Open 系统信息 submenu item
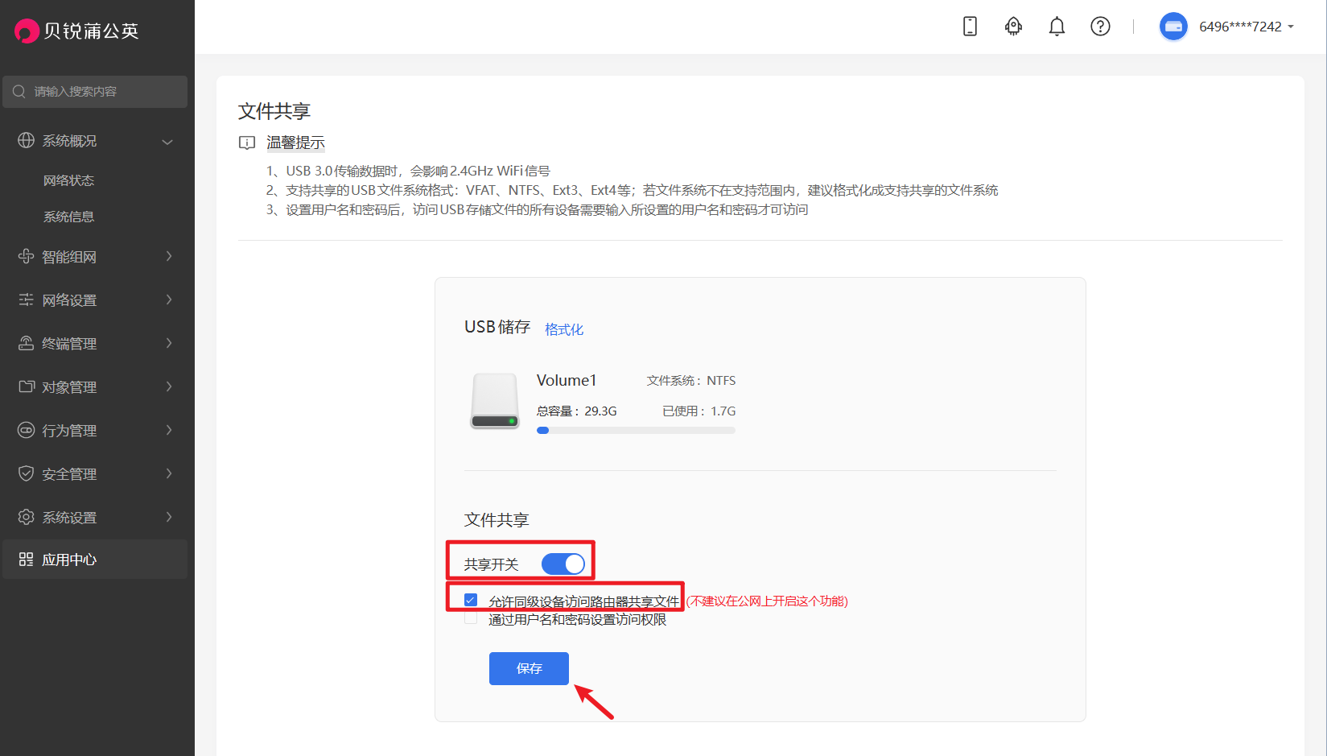The image size is (1327, 756). click(68, 217)
